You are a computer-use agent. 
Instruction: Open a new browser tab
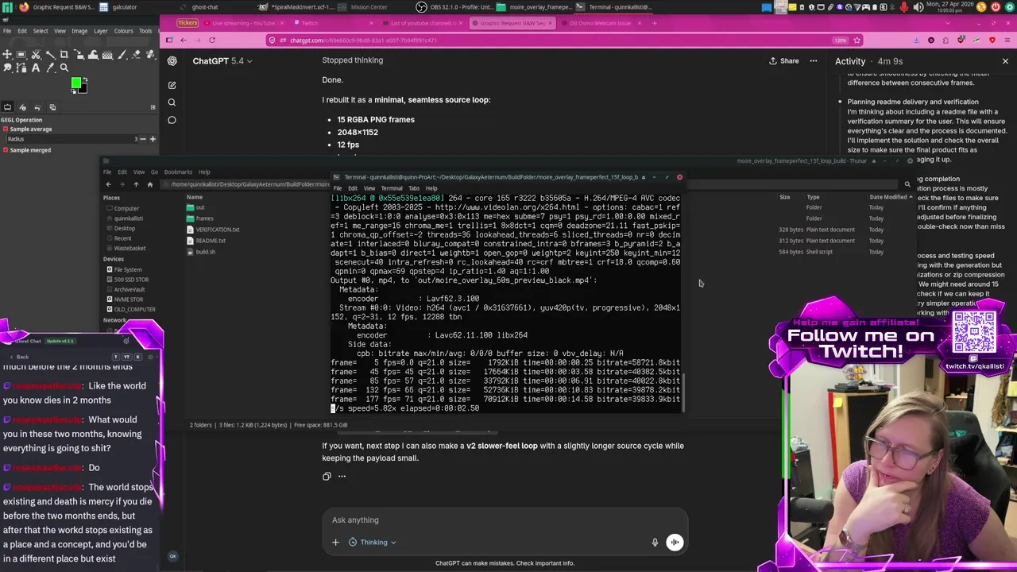(x=655, y=23)
